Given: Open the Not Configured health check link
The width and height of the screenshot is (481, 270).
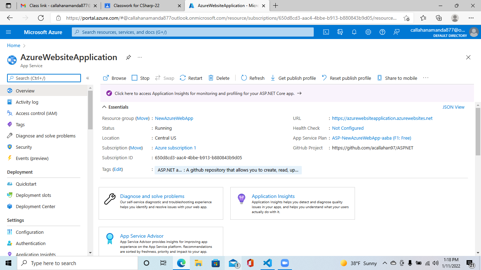Looking at the screenshot, I should click(348, 128).
